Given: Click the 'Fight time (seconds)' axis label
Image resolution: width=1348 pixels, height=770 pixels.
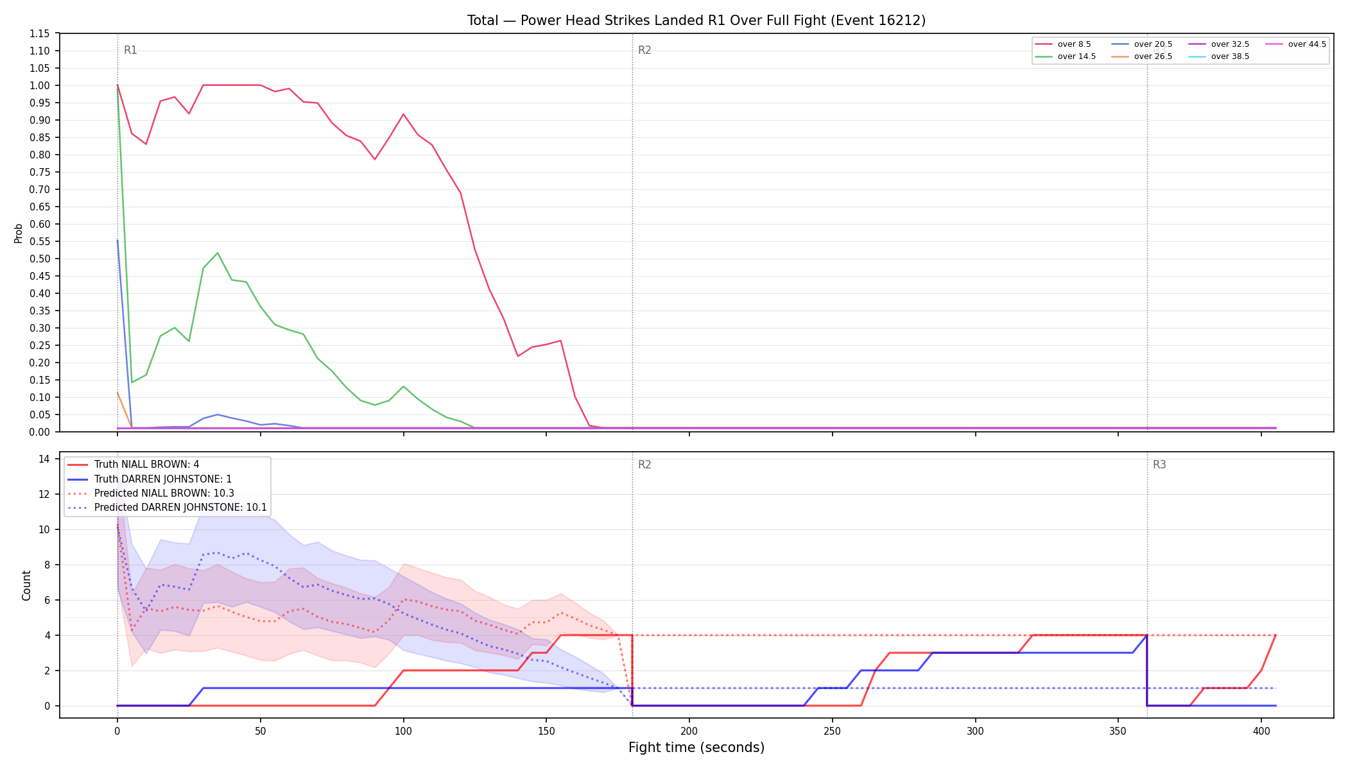Looking at the screenshot, I should [x=696, y=748].
